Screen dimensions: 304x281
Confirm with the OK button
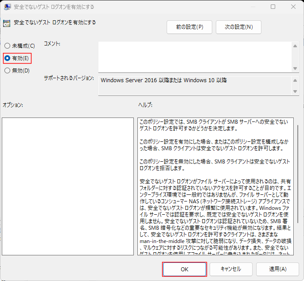(184, 269)
